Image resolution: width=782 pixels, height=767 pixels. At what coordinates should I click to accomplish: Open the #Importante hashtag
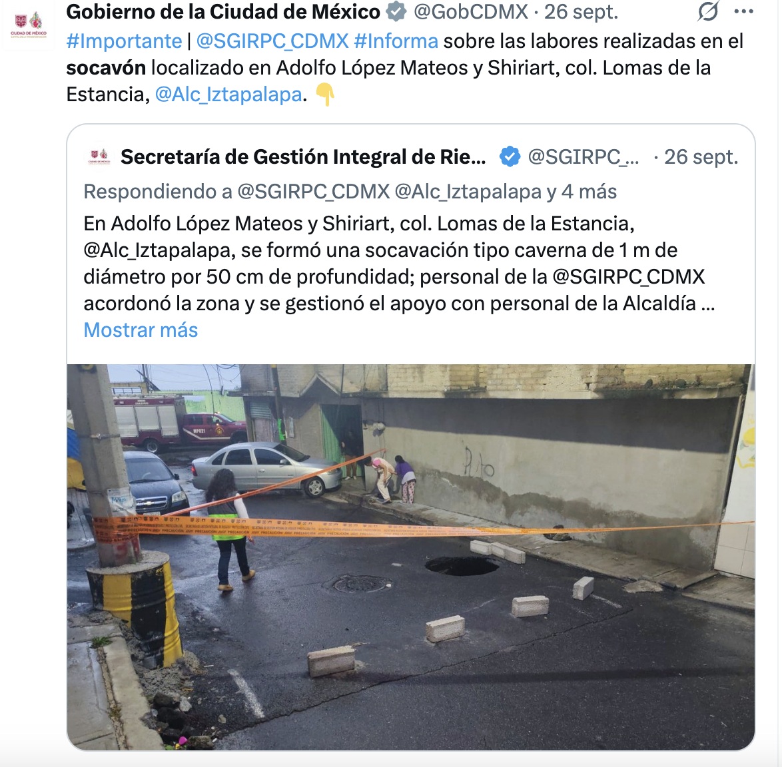point(124,41)
